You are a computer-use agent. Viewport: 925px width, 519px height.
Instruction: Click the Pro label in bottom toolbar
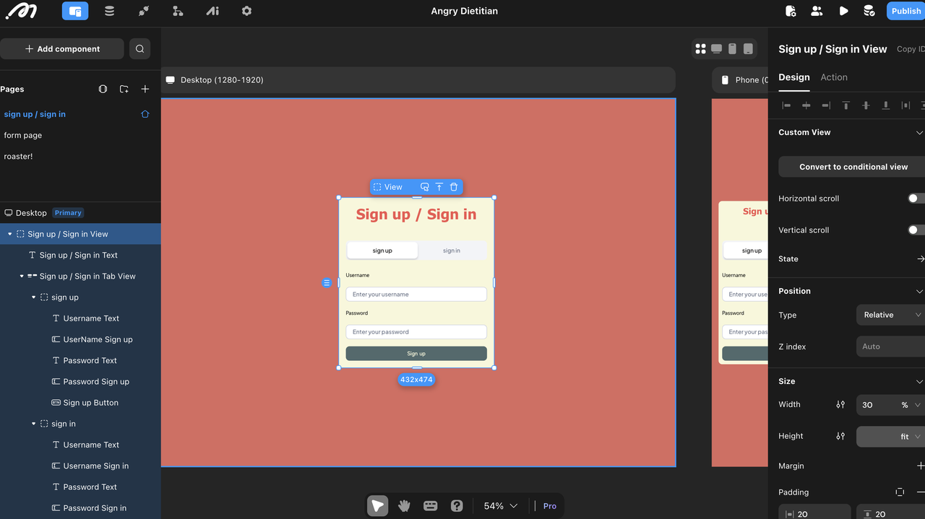click(x=550, y=506)
